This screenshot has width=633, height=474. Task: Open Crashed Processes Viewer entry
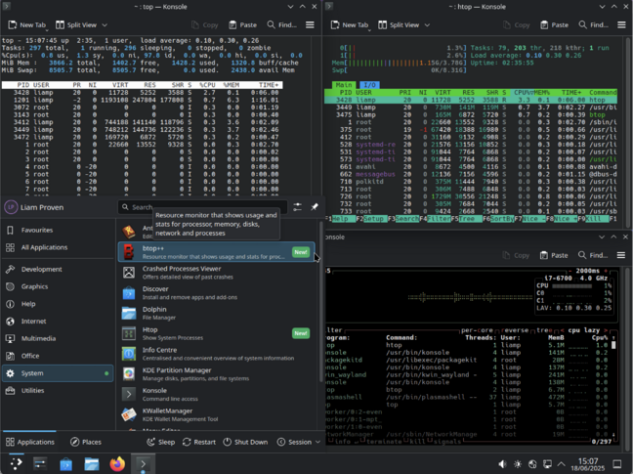pos(217,273)
